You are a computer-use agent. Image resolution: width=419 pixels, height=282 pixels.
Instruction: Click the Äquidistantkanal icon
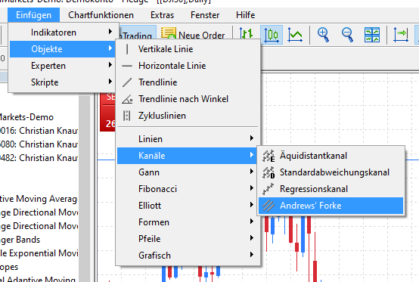(268, 156)
